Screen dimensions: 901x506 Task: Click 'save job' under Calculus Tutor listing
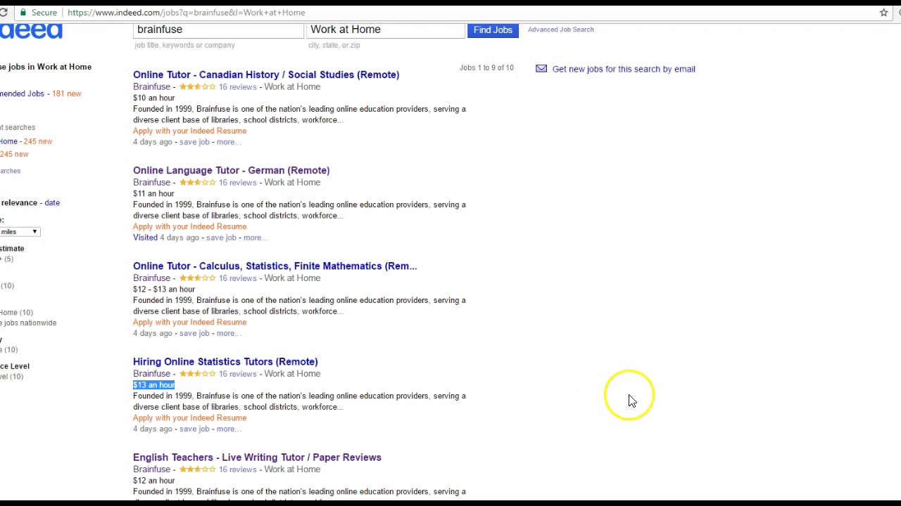pos(194,333)
